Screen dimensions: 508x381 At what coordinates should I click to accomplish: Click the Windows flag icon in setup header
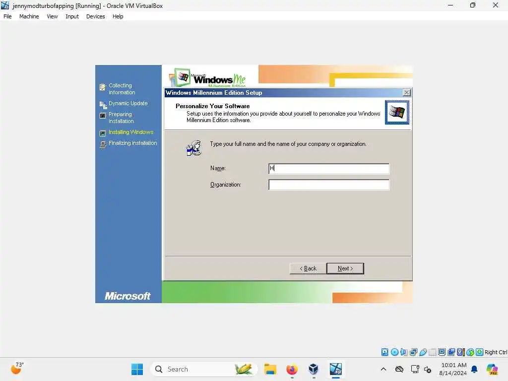pyautogui.click(x=397, y=112)
